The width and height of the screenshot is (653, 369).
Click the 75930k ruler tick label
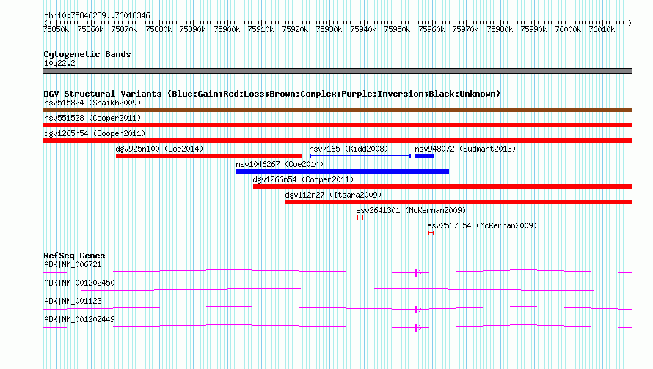[329, 29]
